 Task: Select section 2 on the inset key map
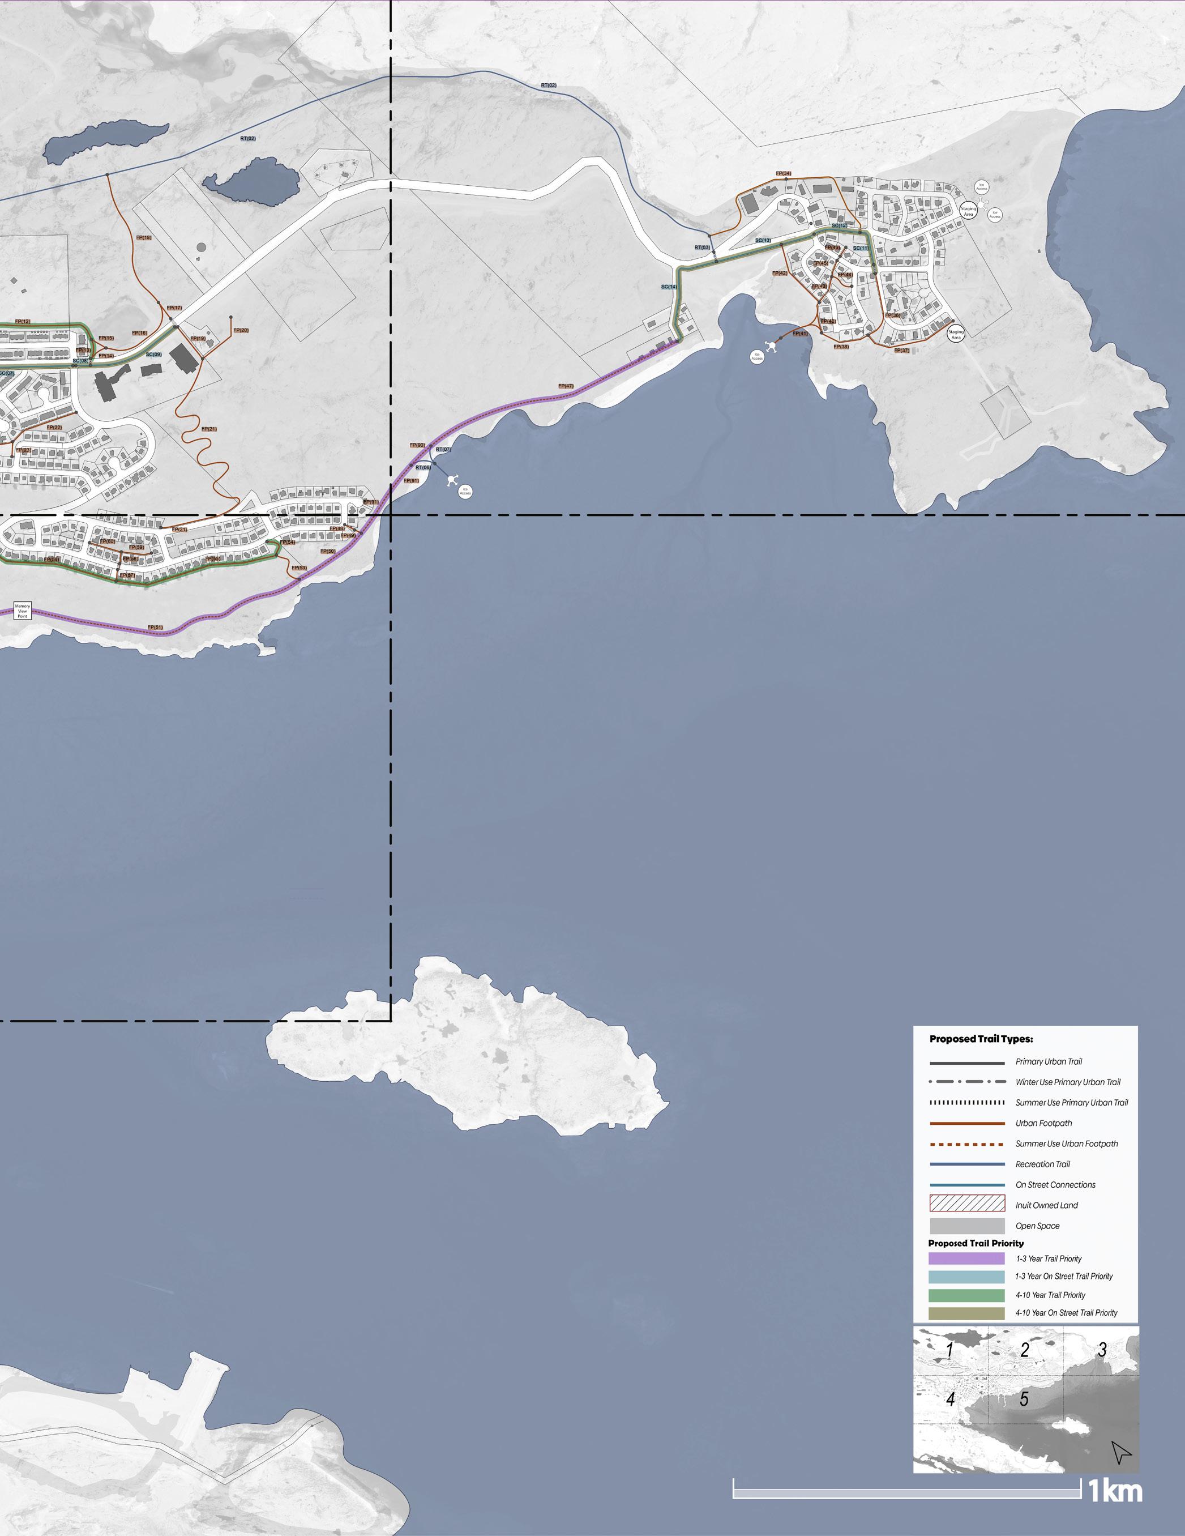(x=1025, y=1350)
